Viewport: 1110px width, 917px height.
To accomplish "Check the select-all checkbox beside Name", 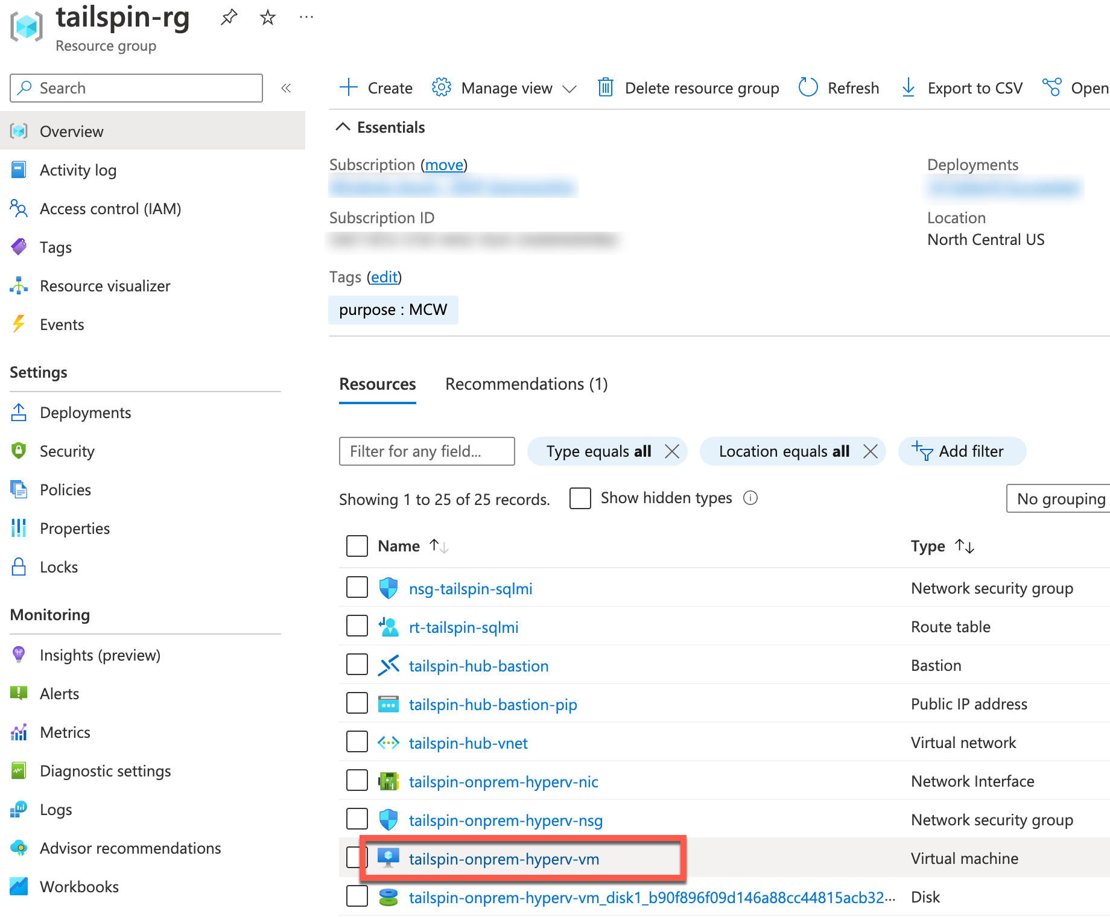I will pos(357,546).
